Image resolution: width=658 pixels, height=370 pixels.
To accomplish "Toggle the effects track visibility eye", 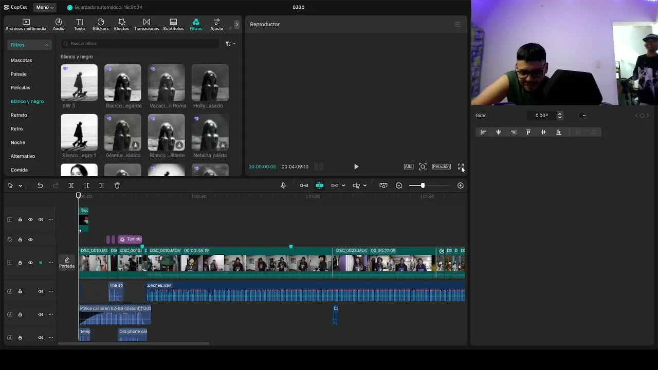I will click(x=30, y=239).
